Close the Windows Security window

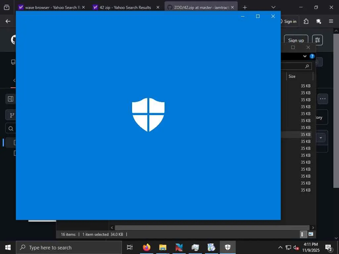click(x=273, y=16)
